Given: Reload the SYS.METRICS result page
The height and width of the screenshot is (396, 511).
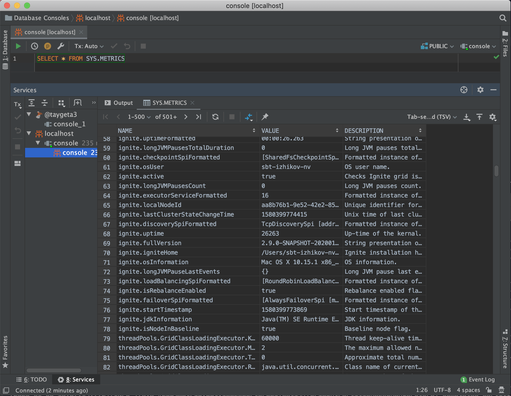Looking at the screenshot, I should tap(215, 117).
